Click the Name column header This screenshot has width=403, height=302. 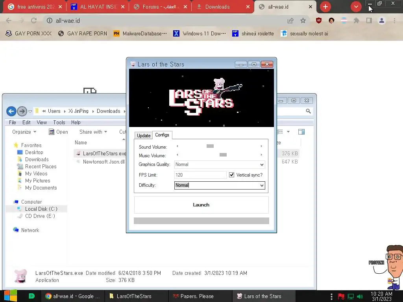[x=81, y=142]
